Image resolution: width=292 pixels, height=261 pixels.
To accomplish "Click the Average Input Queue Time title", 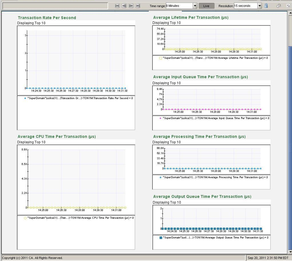I will pos(200,77).
